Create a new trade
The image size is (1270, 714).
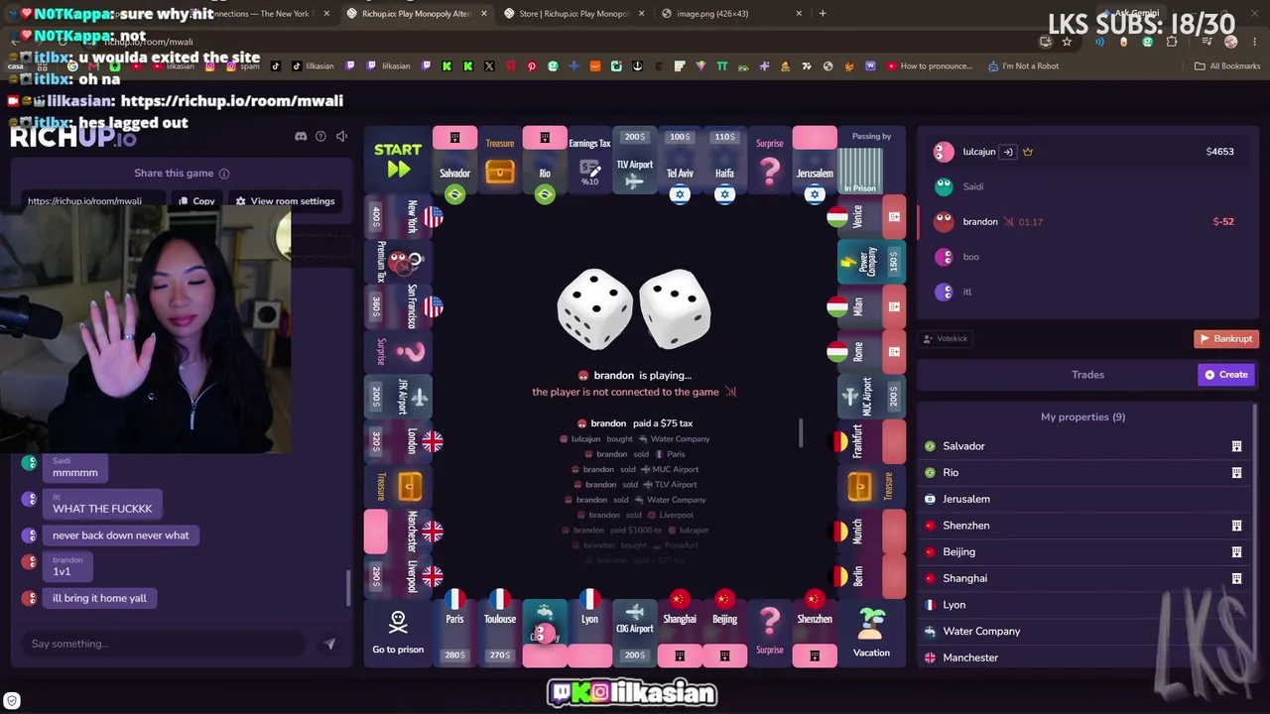coord(1226,375)
